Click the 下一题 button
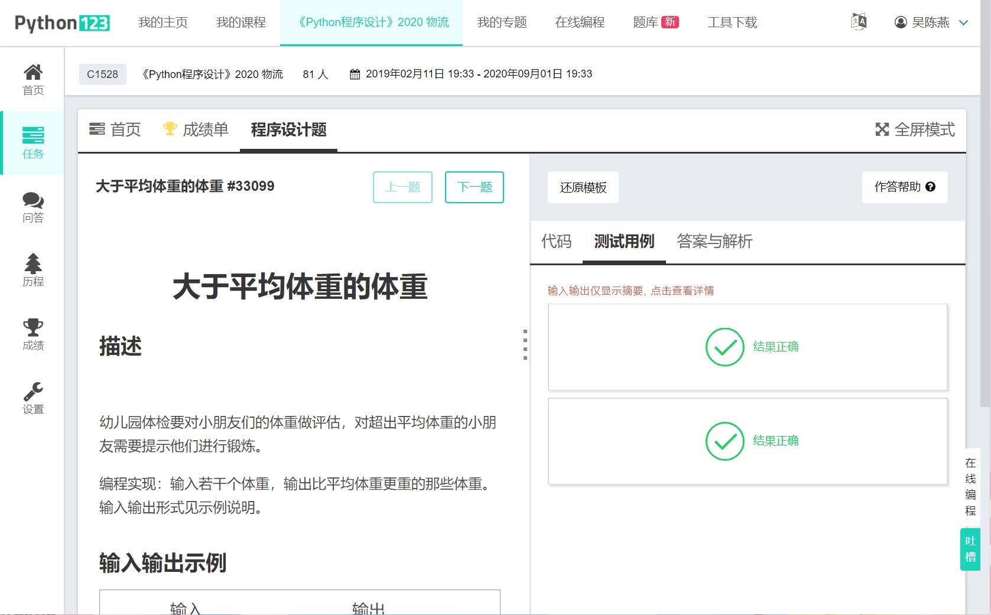 click(x=475, y=187)
